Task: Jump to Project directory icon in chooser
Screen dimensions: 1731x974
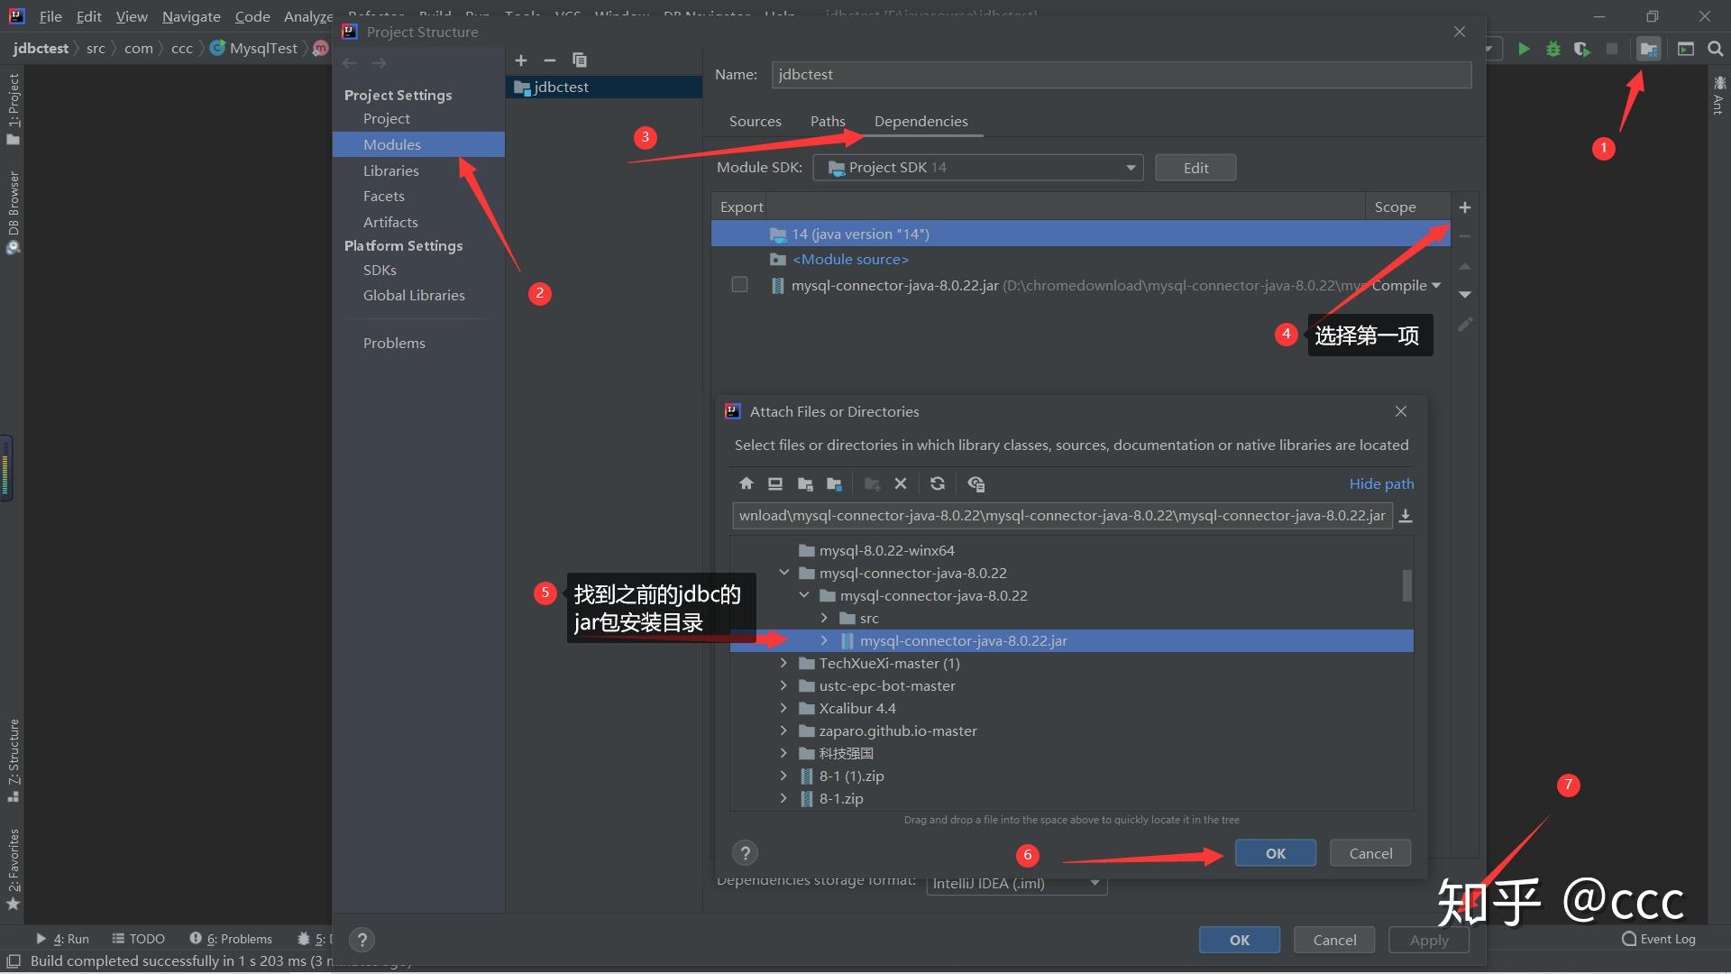Action: pos(805,484)
